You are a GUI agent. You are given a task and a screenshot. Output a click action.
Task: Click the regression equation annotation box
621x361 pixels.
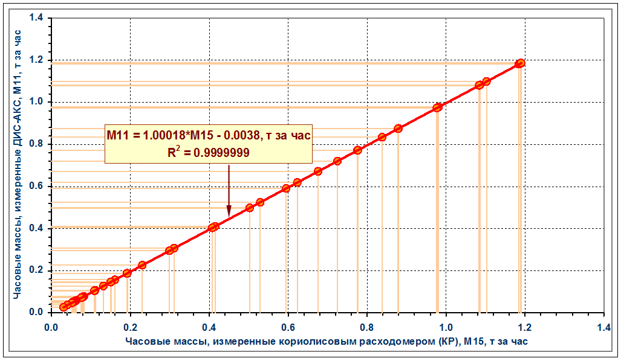click(209, 144)
